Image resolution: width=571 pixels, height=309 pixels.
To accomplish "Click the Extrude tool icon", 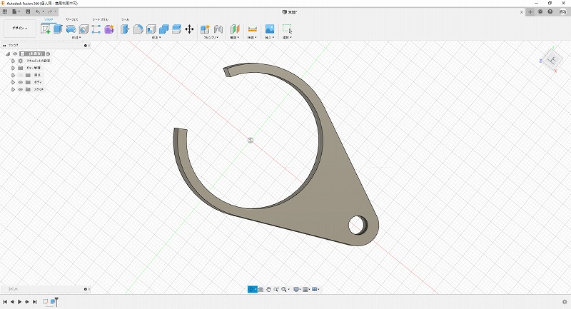I will (59, 29).
